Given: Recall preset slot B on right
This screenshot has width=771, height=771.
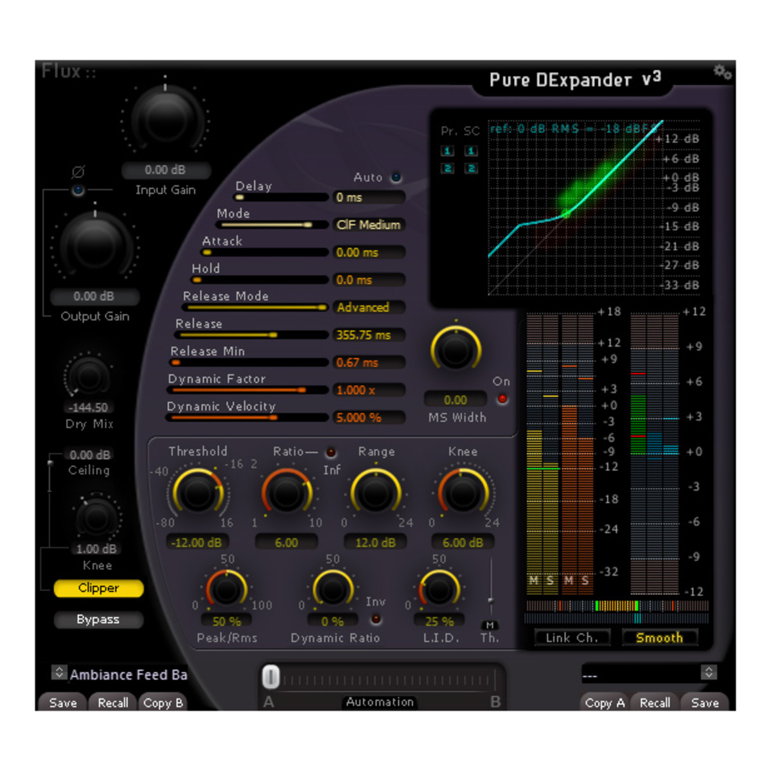Looking at the screenshot, I should pyautogui.click(x=655, y=702).
